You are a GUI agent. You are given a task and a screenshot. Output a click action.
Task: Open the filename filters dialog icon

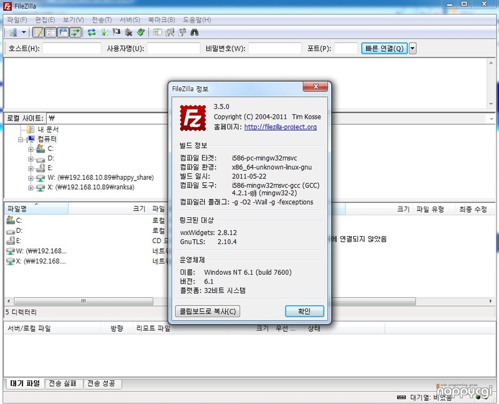157,32
